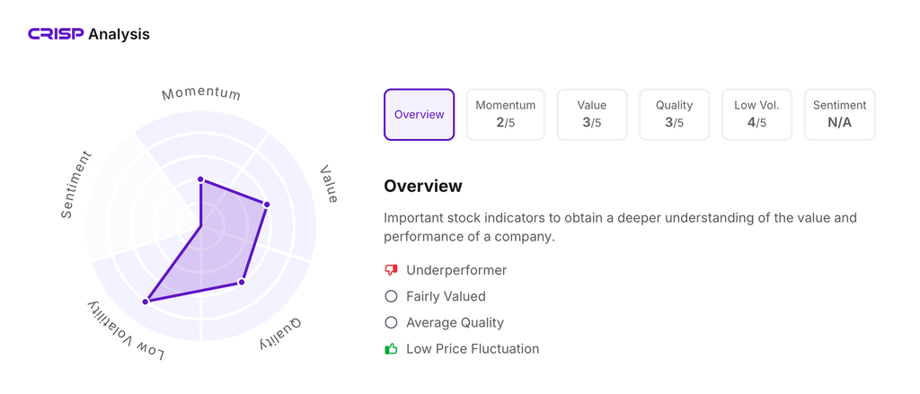Click the Low Volatility data point on chart
The height and width of the screenshot is (394, 920).
tap(146, 302)
